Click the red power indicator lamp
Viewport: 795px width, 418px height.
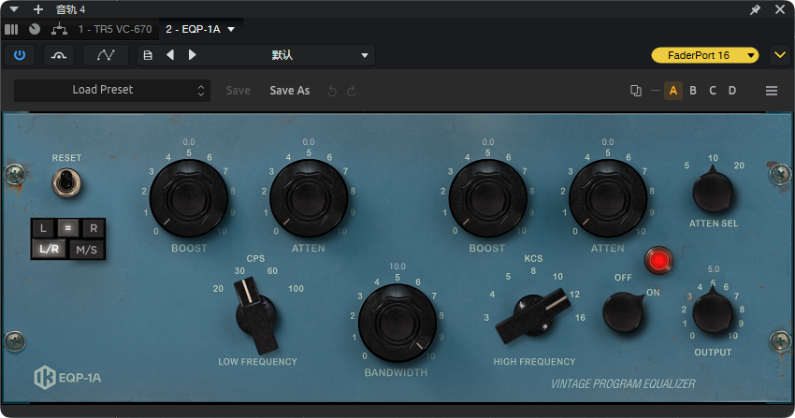tap(658, 260)
